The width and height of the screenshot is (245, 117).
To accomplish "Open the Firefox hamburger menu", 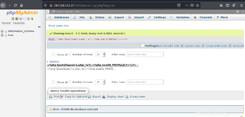I will [242, 5].
